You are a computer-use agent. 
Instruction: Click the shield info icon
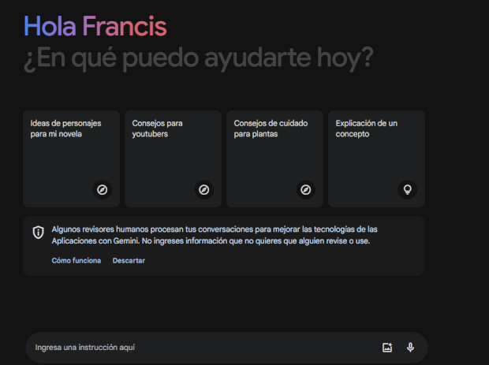(38, 233)
